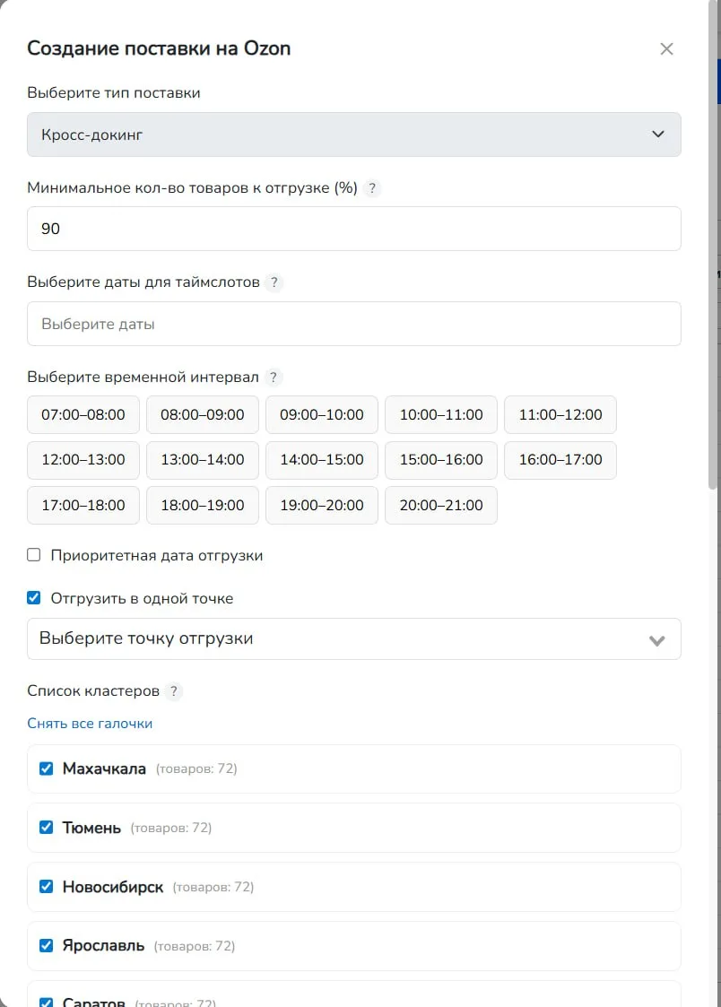Viewport: 721px width, 1007px height.
Task: Uncheck the Махачкала cluster checkbox
Action: coord(47,768)
